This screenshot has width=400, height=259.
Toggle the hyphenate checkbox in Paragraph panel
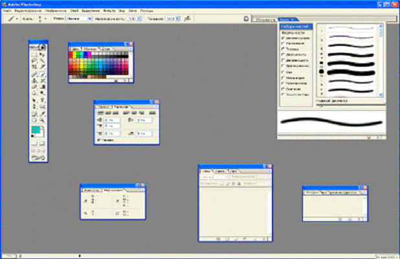99,140
